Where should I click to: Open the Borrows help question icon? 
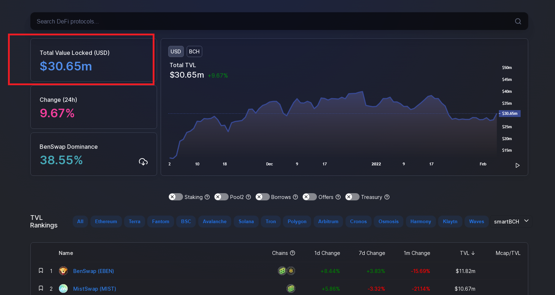tap(296, 197)
